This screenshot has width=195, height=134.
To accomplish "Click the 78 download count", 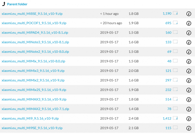I will (169, 109).
